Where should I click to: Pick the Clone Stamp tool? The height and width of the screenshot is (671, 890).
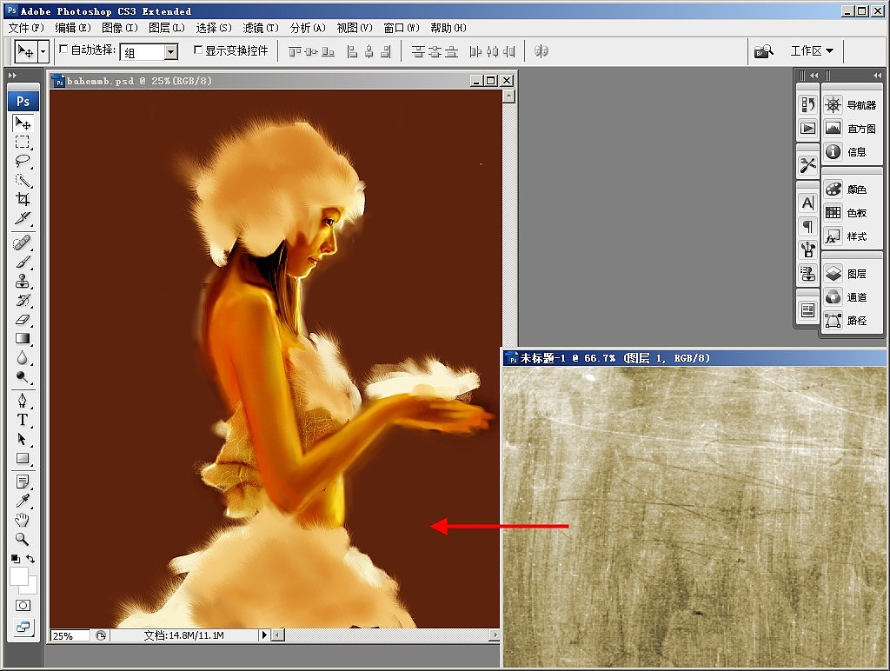point(23,281)
